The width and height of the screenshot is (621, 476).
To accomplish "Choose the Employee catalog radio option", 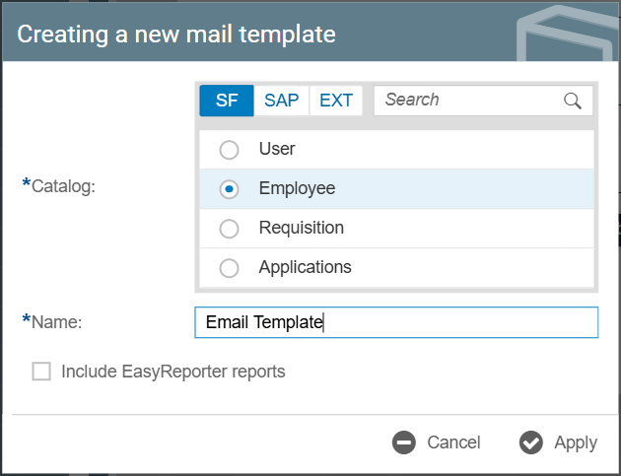I will [x=229, y=189].
